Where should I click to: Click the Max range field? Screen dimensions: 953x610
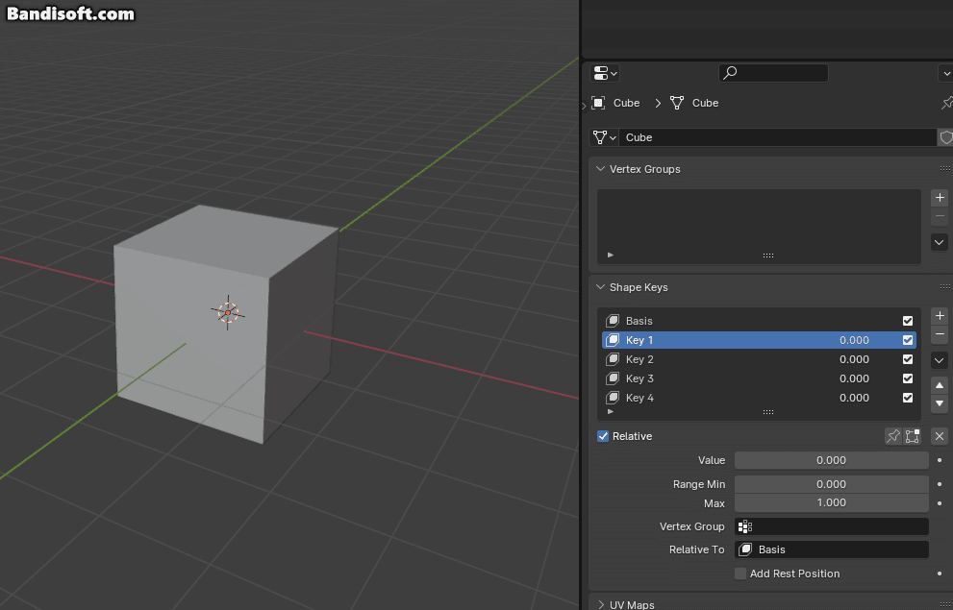pos(832,502)
